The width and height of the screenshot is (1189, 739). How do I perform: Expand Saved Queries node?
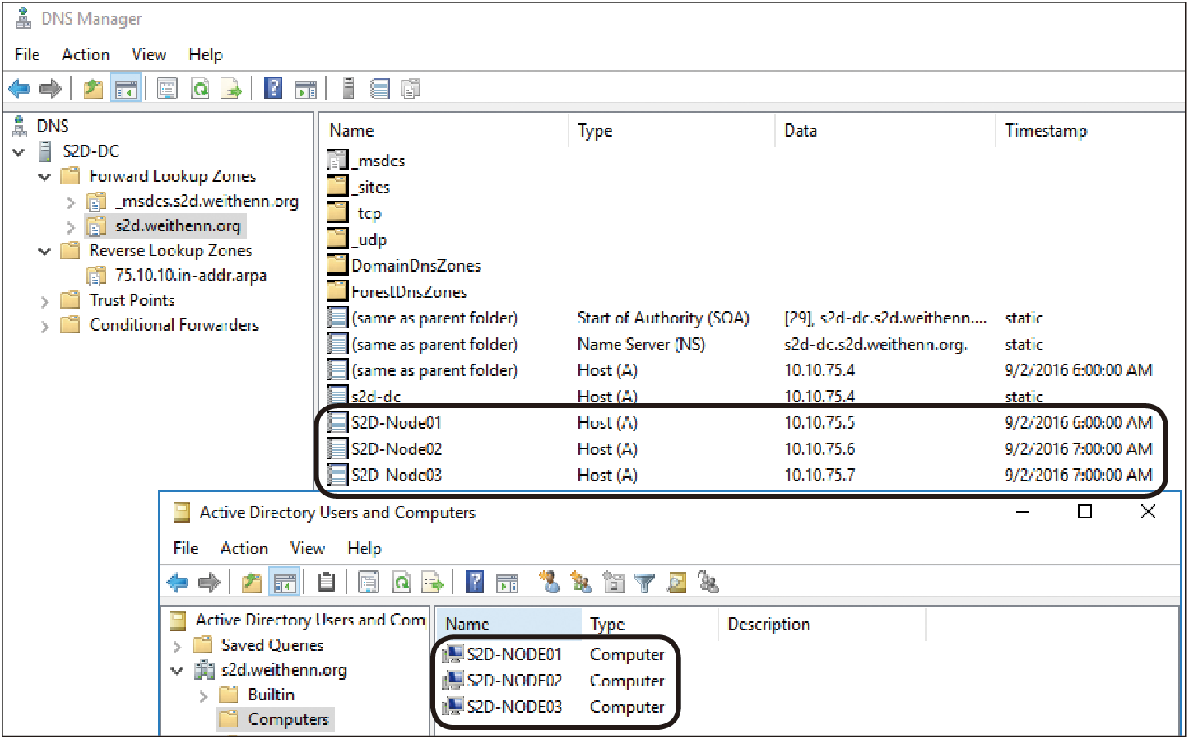point(177,647)
